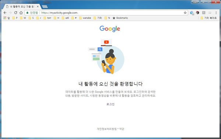Open the wanabe bookmark folder

[85, 18]
